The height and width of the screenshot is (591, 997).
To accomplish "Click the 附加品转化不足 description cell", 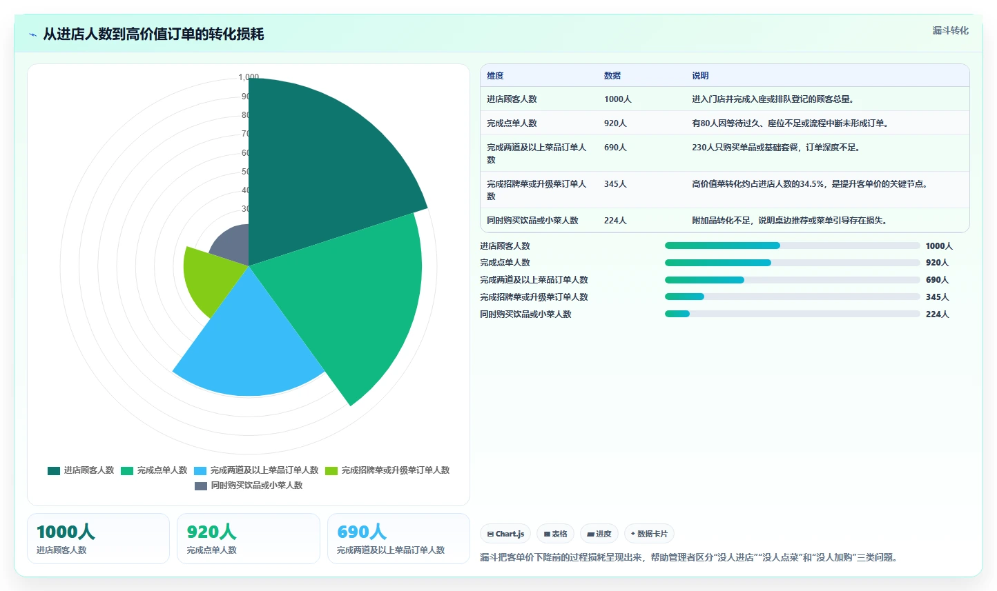I will pyautogui.click(x=791, y=221).
